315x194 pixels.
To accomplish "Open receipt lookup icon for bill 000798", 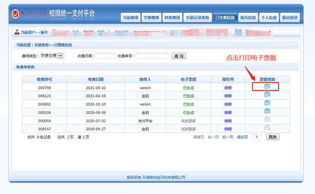I will [267, 86].
